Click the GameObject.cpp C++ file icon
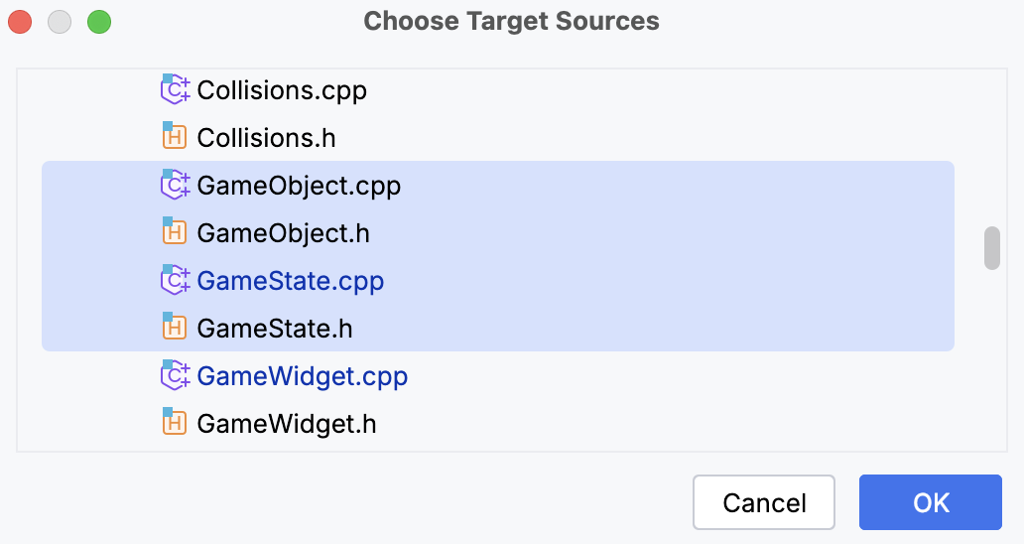 175,185
